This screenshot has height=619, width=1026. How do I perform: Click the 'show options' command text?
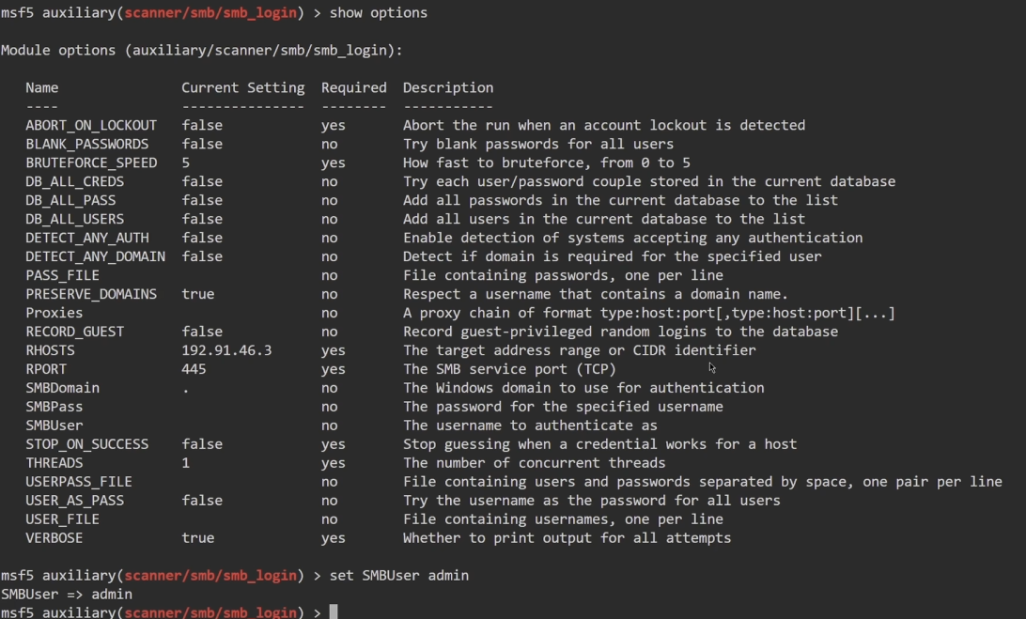click(378, 12)
